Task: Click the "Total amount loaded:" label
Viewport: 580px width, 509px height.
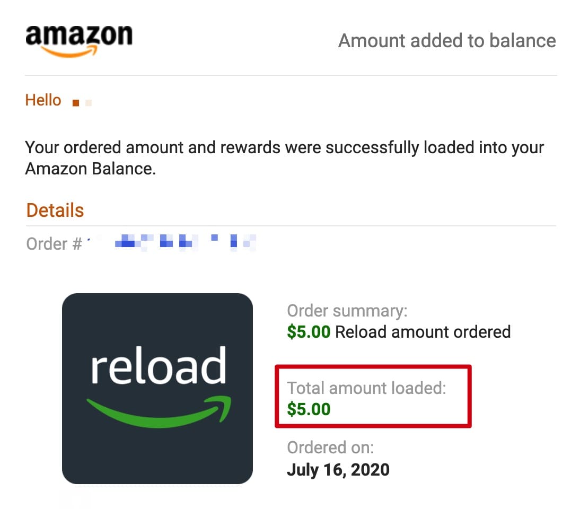Action: point(366,388)
